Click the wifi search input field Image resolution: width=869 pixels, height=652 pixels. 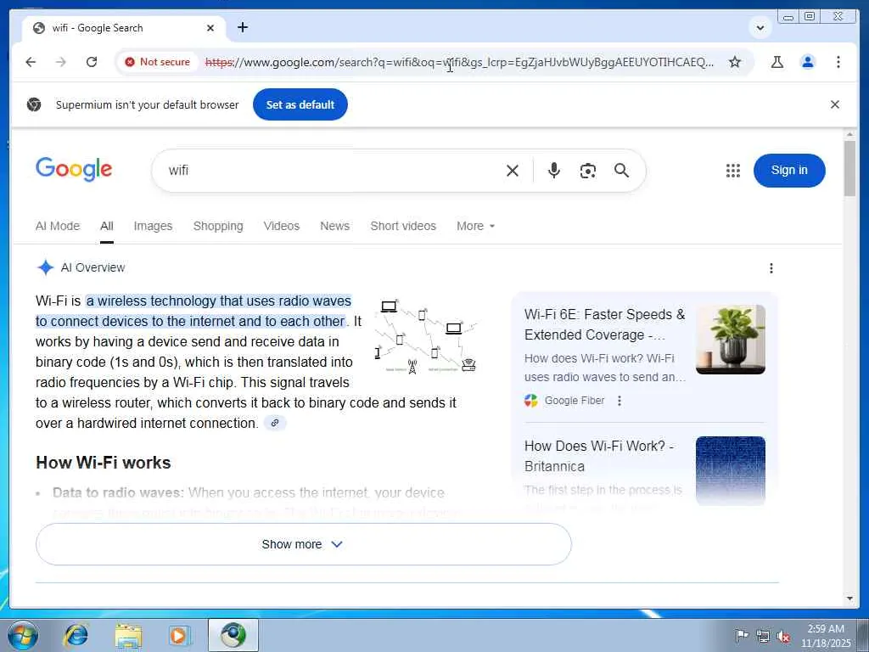click(333, 170)
